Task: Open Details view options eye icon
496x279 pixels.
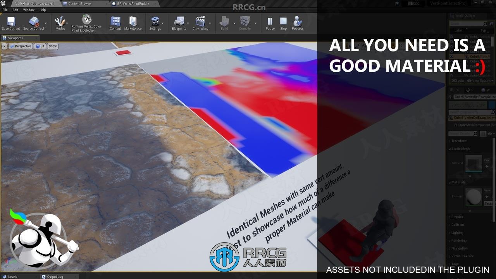Action: tap(490, 134)
